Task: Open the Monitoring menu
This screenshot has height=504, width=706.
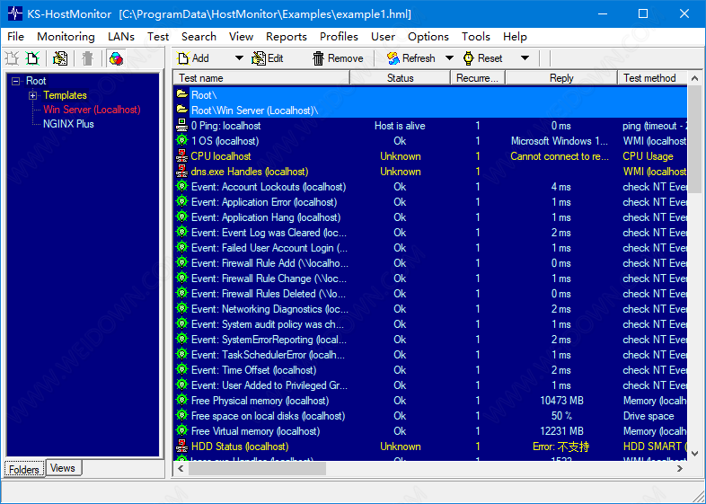Action: (66, 37)
